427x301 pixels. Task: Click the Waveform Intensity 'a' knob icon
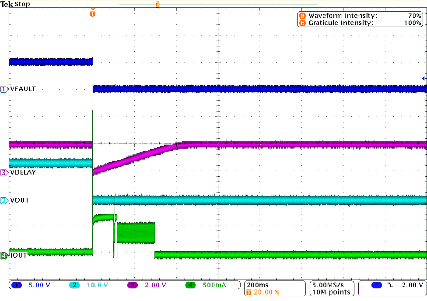[x=302, y=16]
